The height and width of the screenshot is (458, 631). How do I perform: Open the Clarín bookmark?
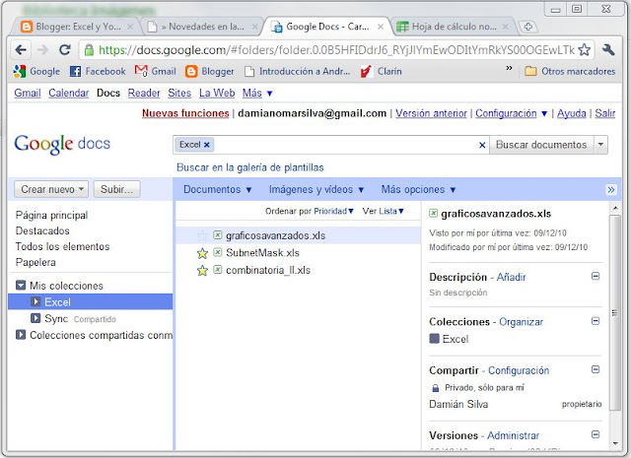tap(382, 72)
